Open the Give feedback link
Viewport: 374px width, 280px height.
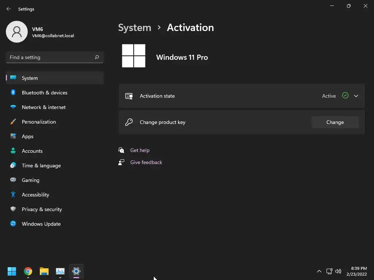coord(146,162)
